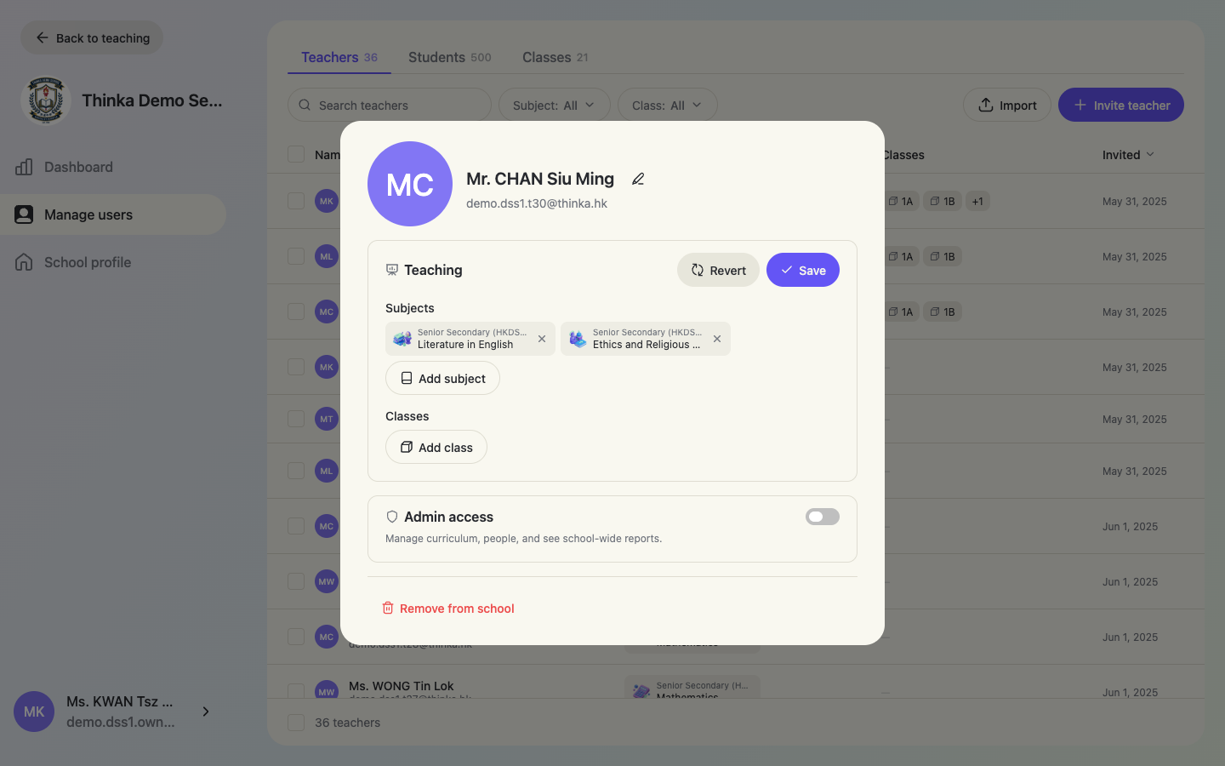
Task: Open the School profile page
Action: pyautogui.click(x=113, y=262)
